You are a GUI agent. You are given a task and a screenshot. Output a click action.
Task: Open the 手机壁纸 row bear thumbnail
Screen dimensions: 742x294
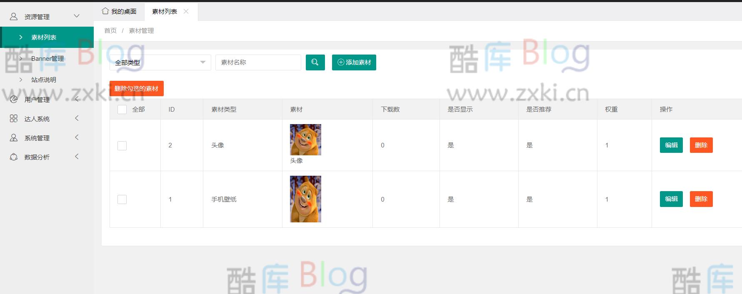[305, 199]
